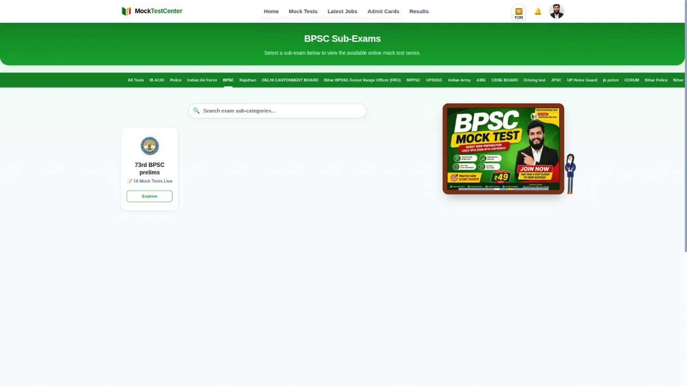The width and height of the screenshot is (687, 386).
Task: Click Explore on 73rd BPSC prelims card
Action: click(x=149, y=196)
